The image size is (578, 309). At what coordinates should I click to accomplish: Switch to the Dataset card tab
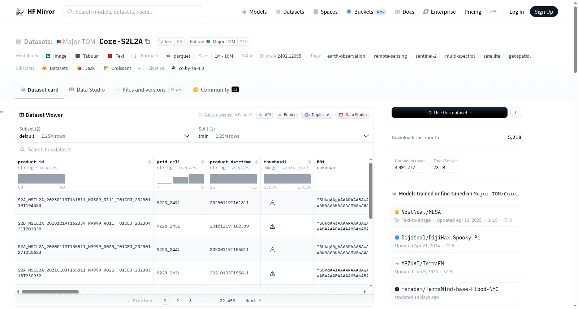[39, 90]
